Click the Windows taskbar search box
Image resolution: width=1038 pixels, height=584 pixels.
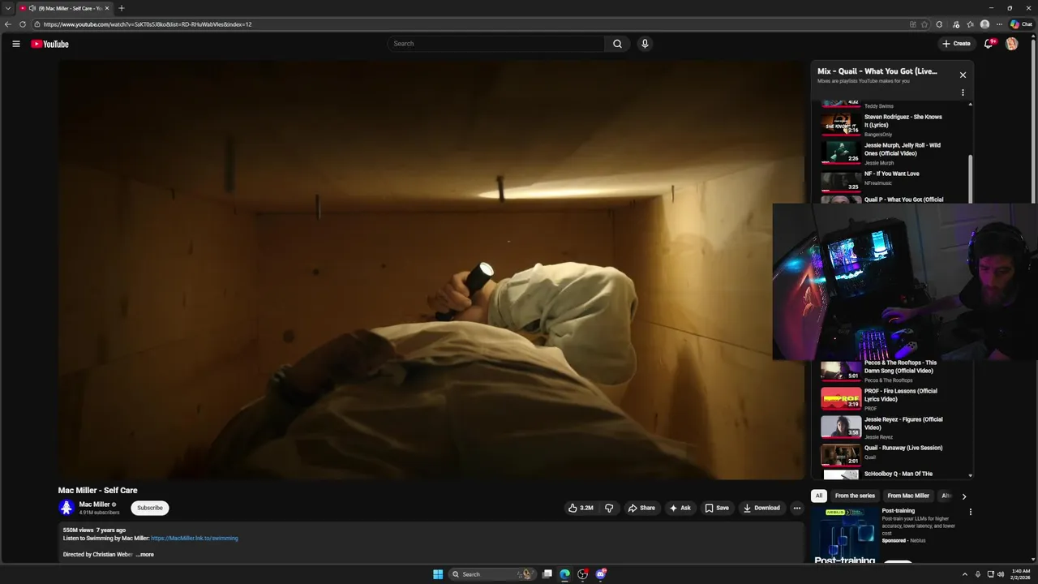(x=491, y=574)
